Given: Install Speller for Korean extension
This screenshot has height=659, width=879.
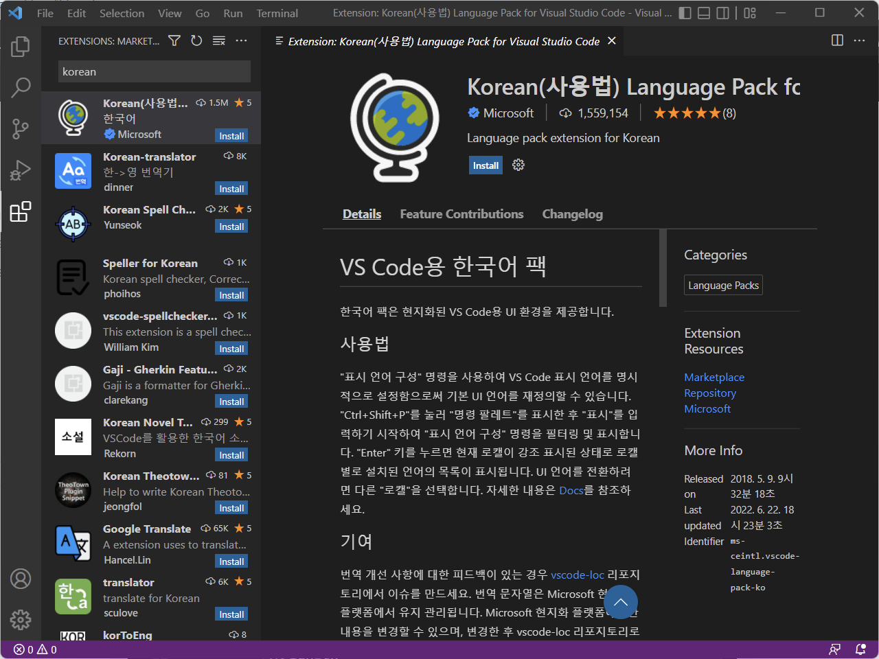Looking at the screenshot, I should tap(231, 295).
